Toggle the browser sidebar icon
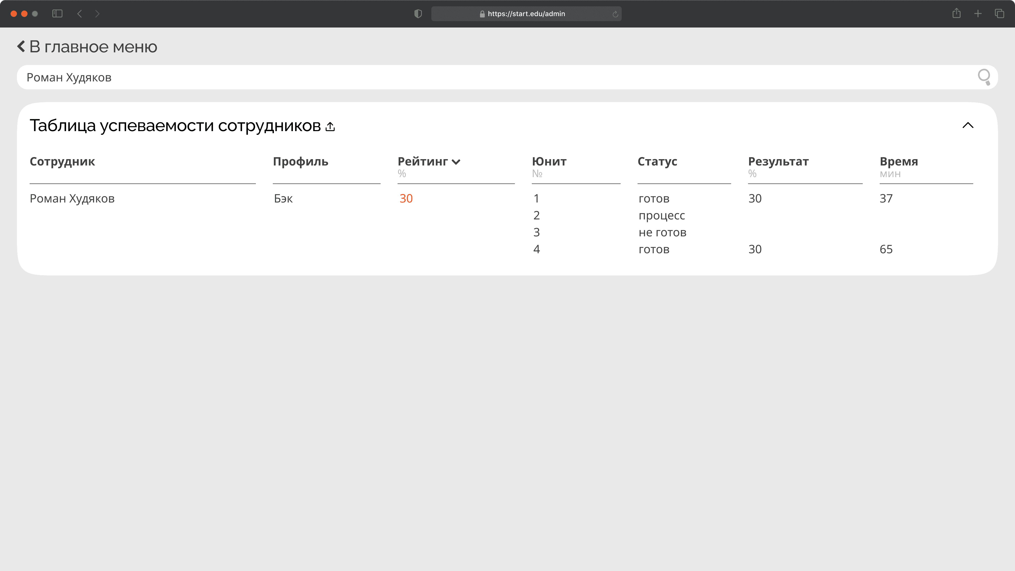This screenshot has width=1015, height=571. [58, 14]
